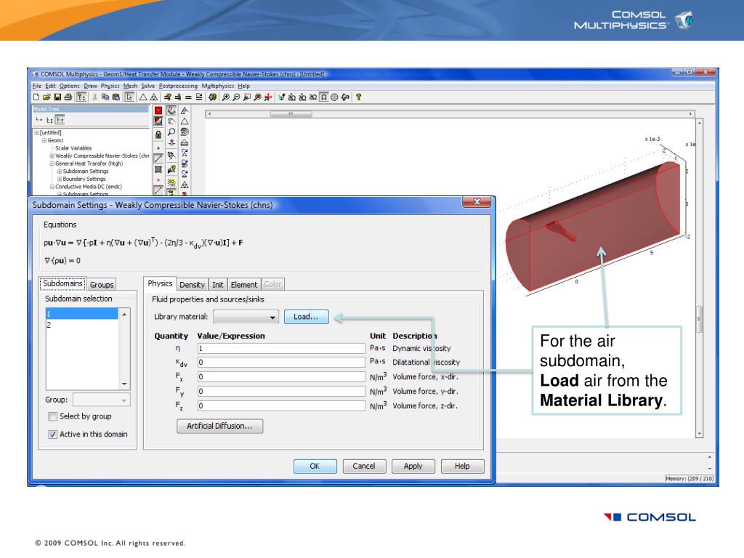Click the Cancel button

coord(364,466)
